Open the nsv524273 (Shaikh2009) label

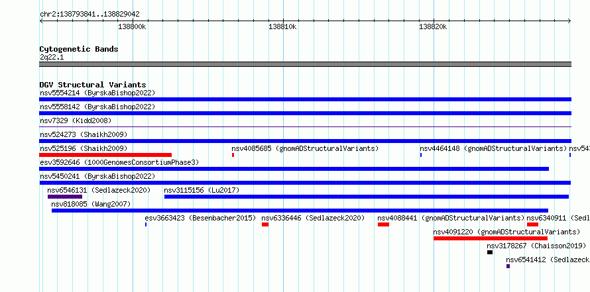point(84,134)
